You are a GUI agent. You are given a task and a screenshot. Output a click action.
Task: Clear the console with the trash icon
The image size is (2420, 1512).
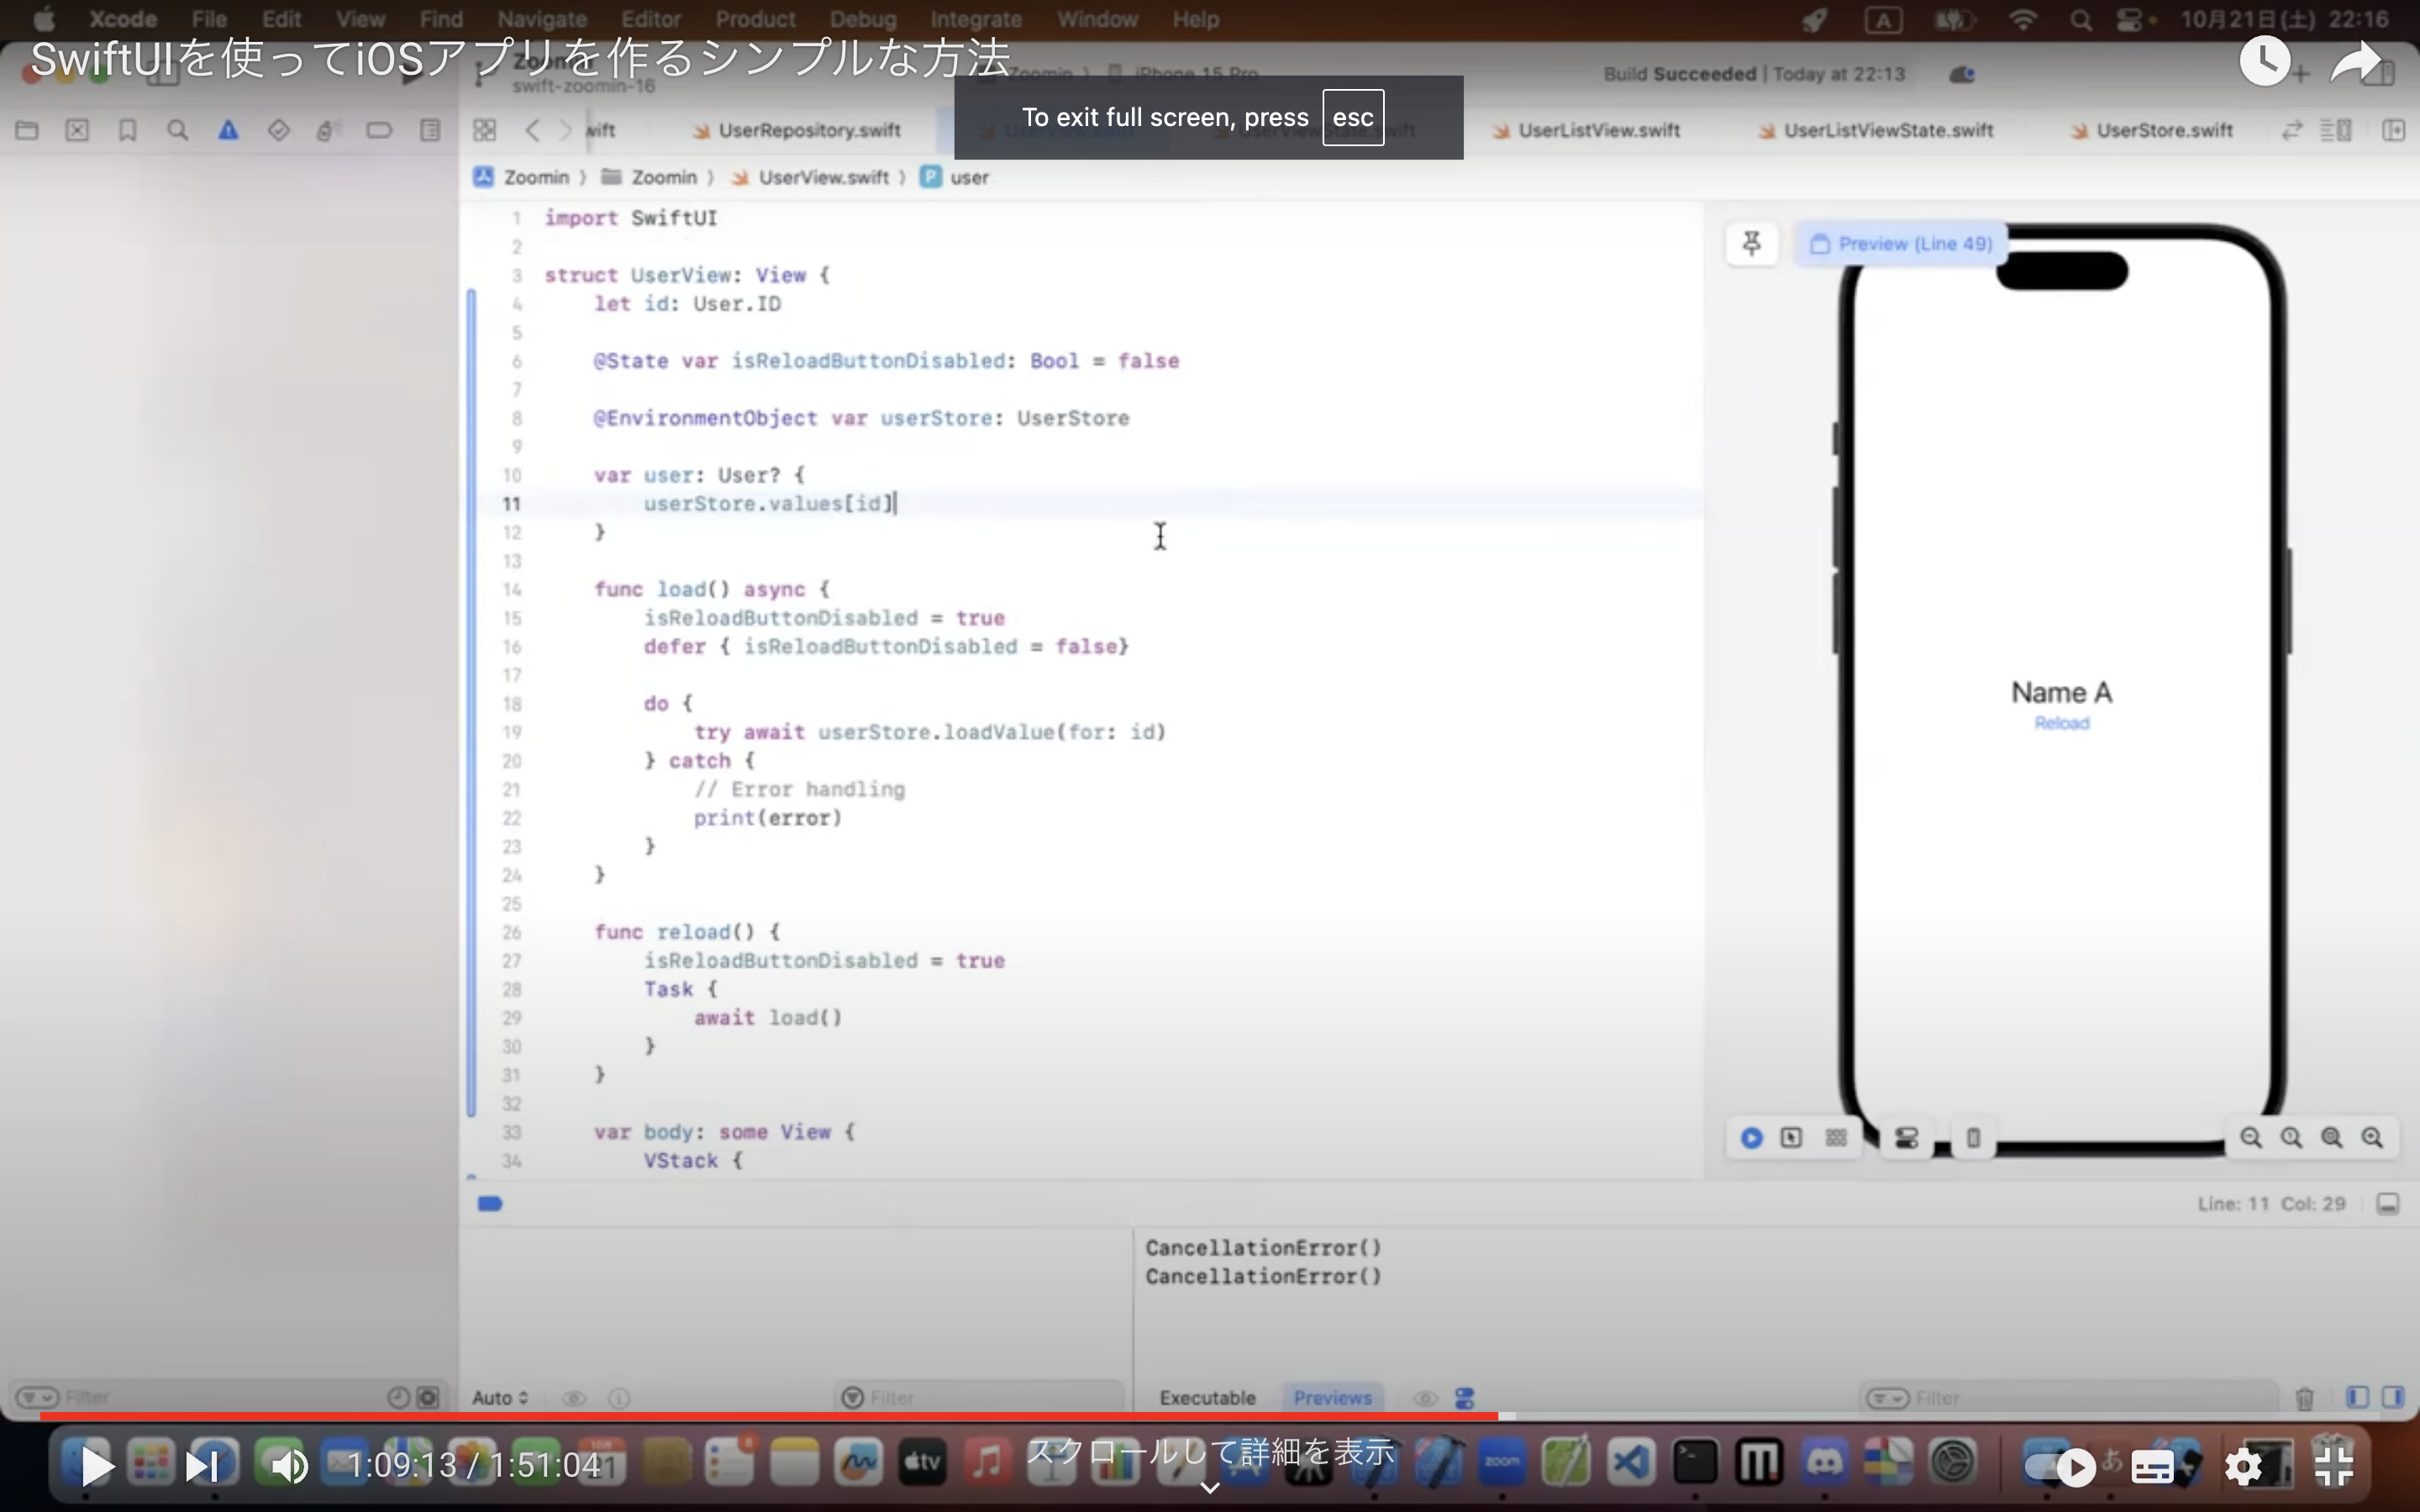(2304, 1398)
